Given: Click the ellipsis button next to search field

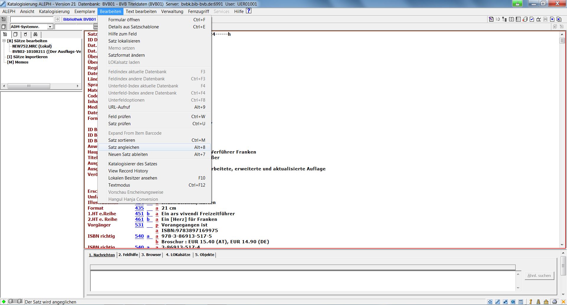Looking at the screenshot, I should click(95, 27).
